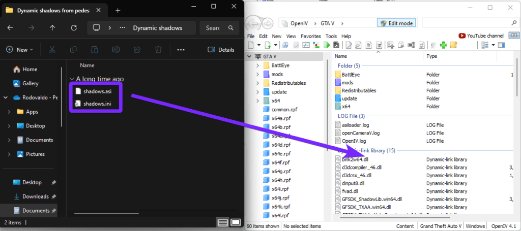
Task: Open Gallery in File Explorer navigation pane
Action: click(x=26, y=84)
